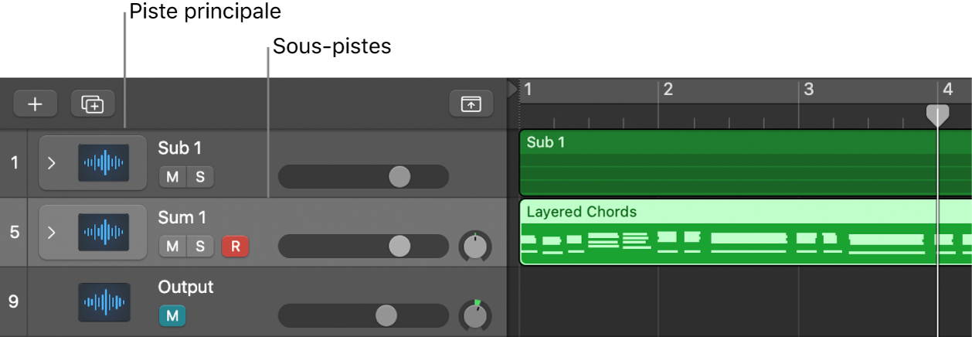The width and height of the screenshot is (972, 337).
Task: Solo the Sub 1 track
Action: (x=200, y=177)
